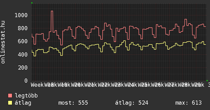This screenshot has width=210, height=110.
Task: Click the pink legtöbb legend swatch
Action: [10, 96]
